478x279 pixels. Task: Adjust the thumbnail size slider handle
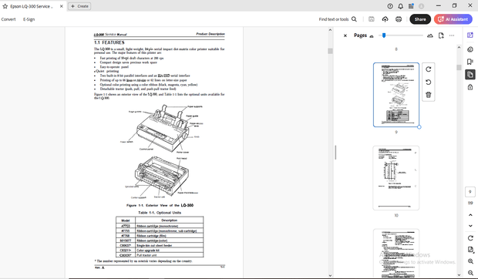pyautogui.click(x=384, y=35)
